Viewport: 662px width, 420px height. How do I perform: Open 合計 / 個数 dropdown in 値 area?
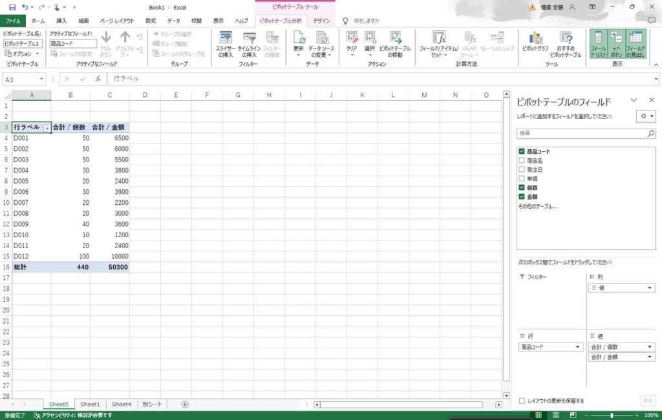650,347
